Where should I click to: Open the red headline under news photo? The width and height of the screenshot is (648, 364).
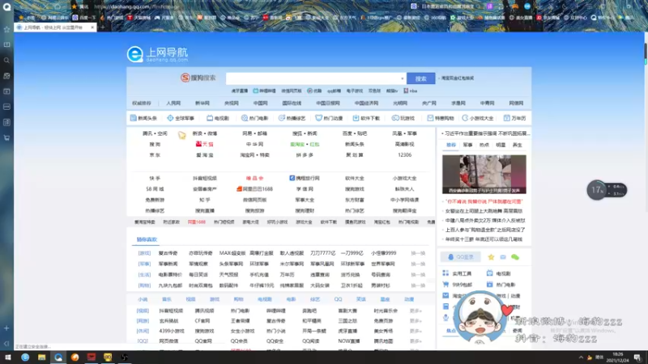point(484,201)
